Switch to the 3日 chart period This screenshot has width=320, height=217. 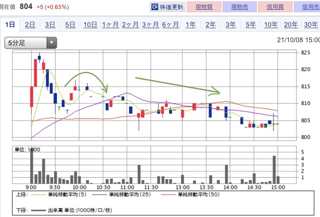tap(50, 25)
